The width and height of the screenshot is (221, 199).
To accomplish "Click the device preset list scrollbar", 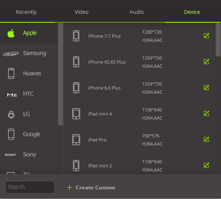I will (x=218, y=40).
